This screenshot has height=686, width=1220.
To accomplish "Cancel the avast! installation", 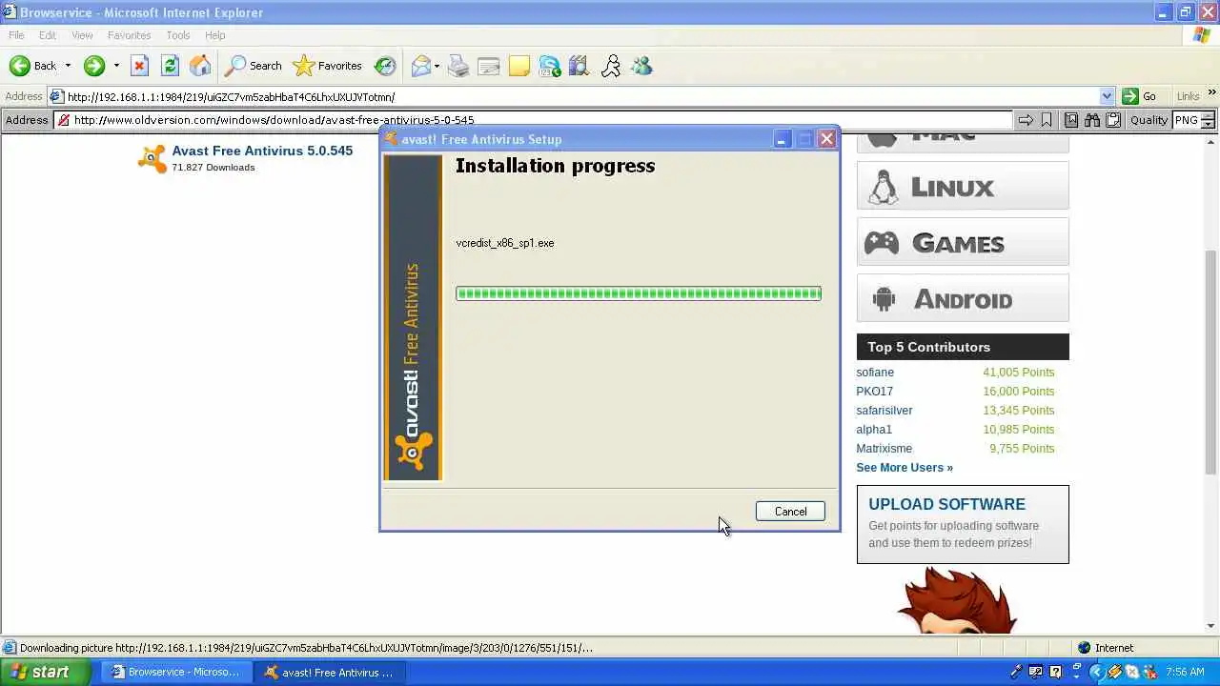I will (x=790, y=512).
